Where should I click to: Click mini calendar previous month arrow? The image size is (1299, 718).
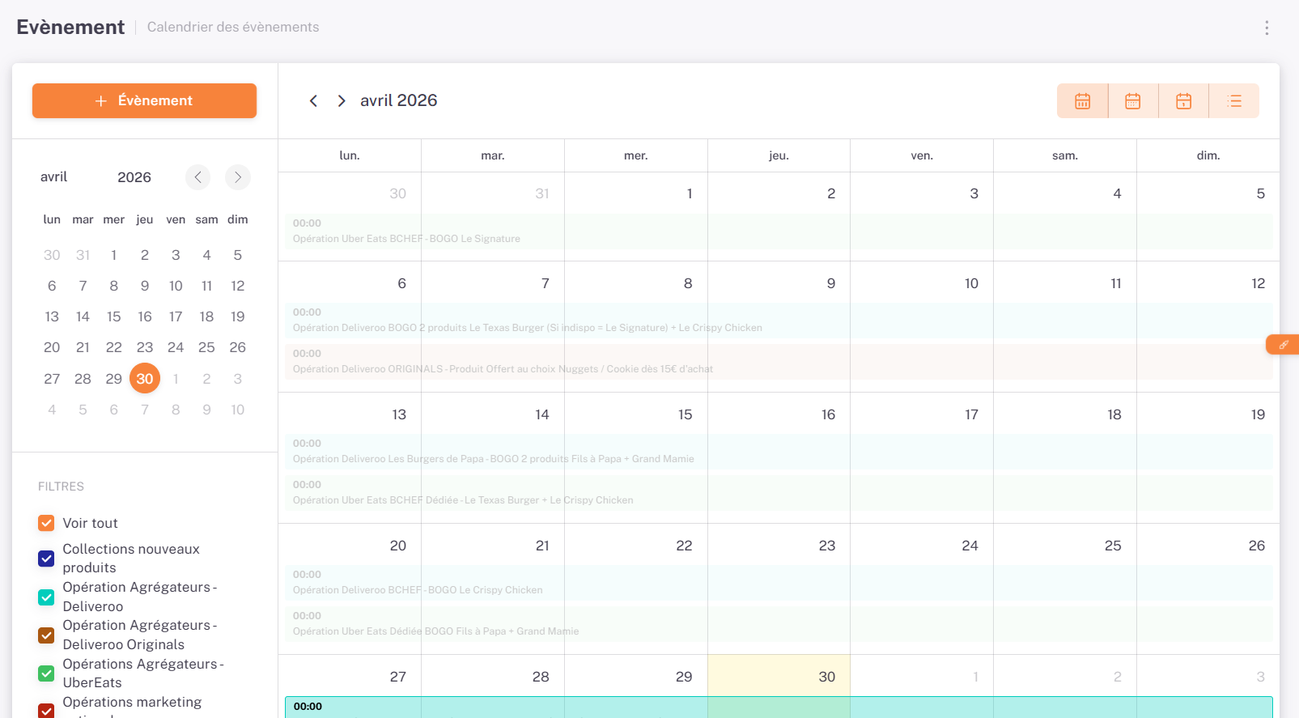(x=197, y=177)
